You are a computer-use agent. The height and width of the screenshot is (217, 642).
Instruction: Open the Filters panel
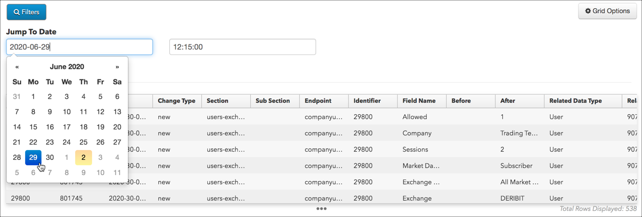point(26,12)
